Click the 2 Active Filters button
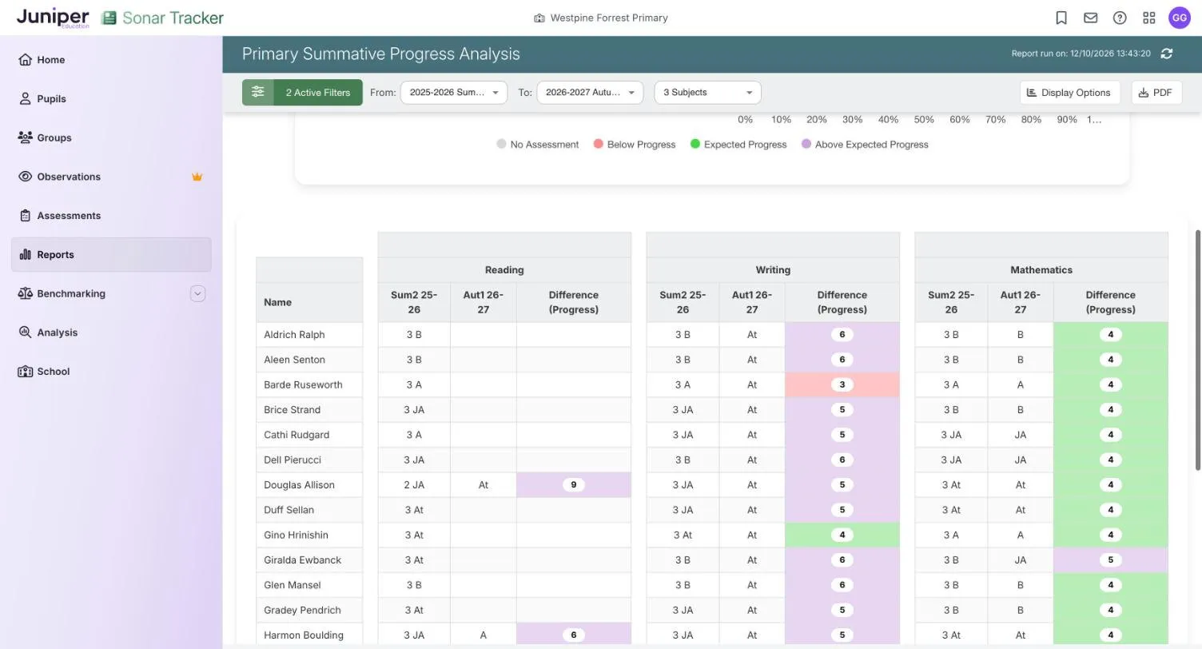The height and width of the screenshot is (649, 1202). click(318, 93)
